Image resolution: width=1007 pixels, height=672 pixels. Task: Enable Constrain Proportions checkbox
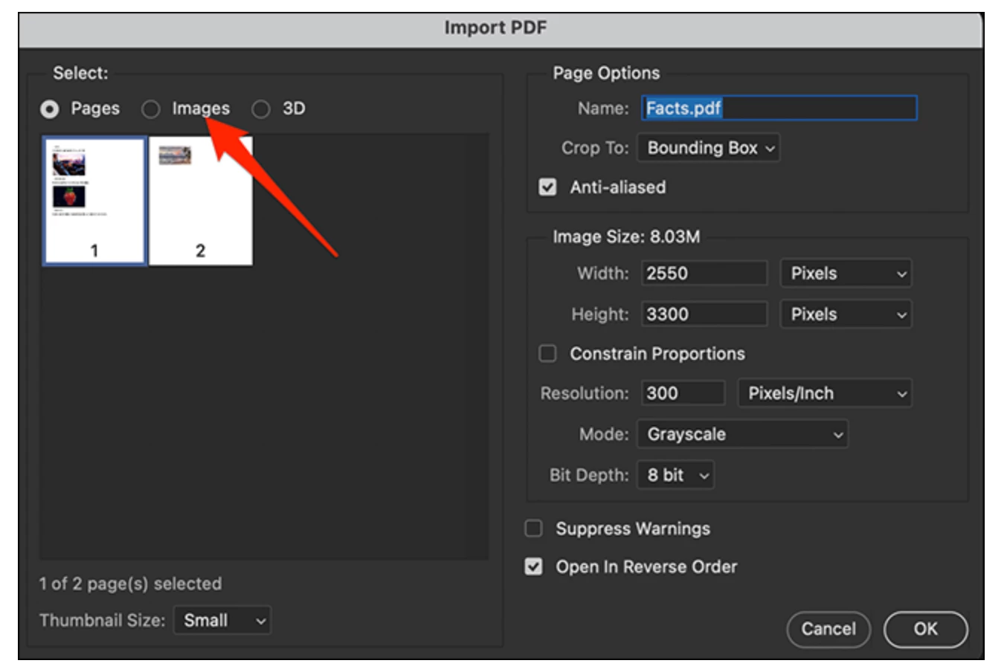[548, 354]
